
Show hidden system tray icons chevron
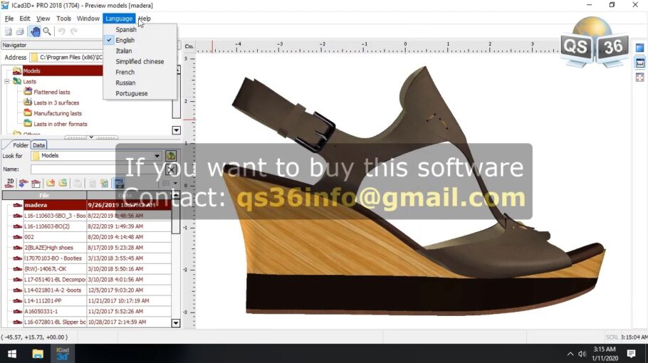[x=570, y=354]
